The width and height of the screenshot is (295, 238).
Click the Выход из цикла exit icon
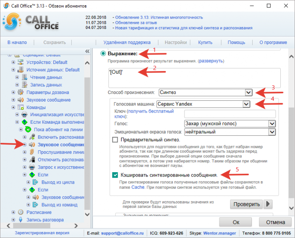[x=35, y=182]
